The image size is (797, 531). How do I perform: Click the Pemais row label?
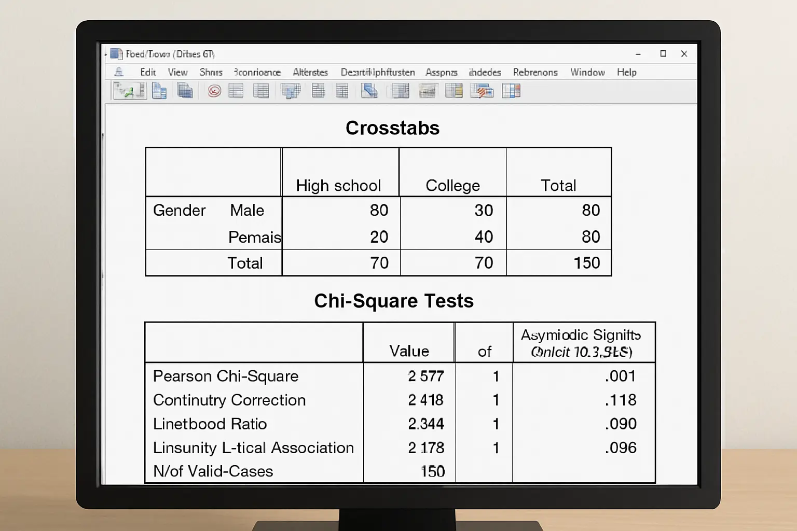[255, 237]
